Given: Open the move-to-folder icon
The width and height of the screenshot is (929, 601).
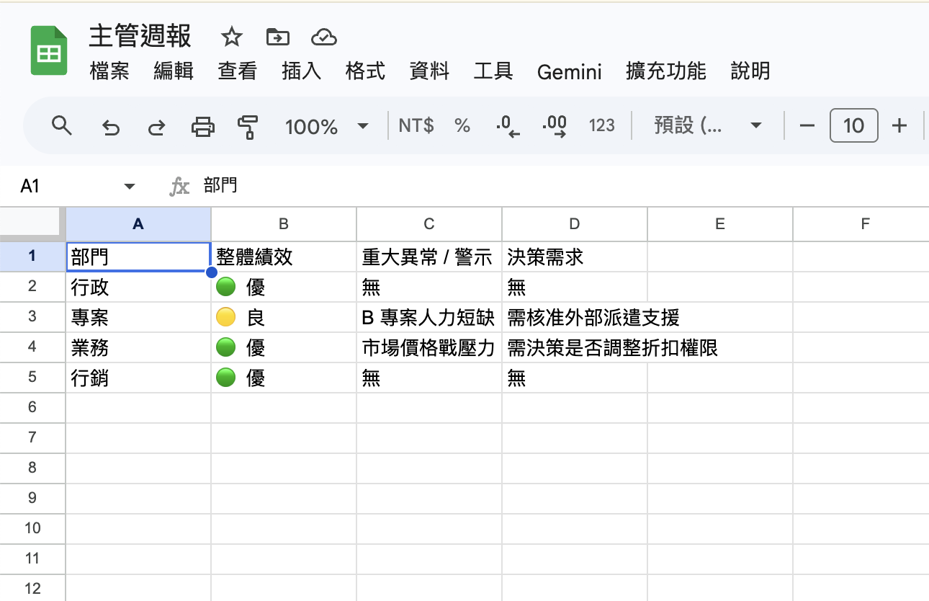Looking at the screenshot, I should point(277,36).
